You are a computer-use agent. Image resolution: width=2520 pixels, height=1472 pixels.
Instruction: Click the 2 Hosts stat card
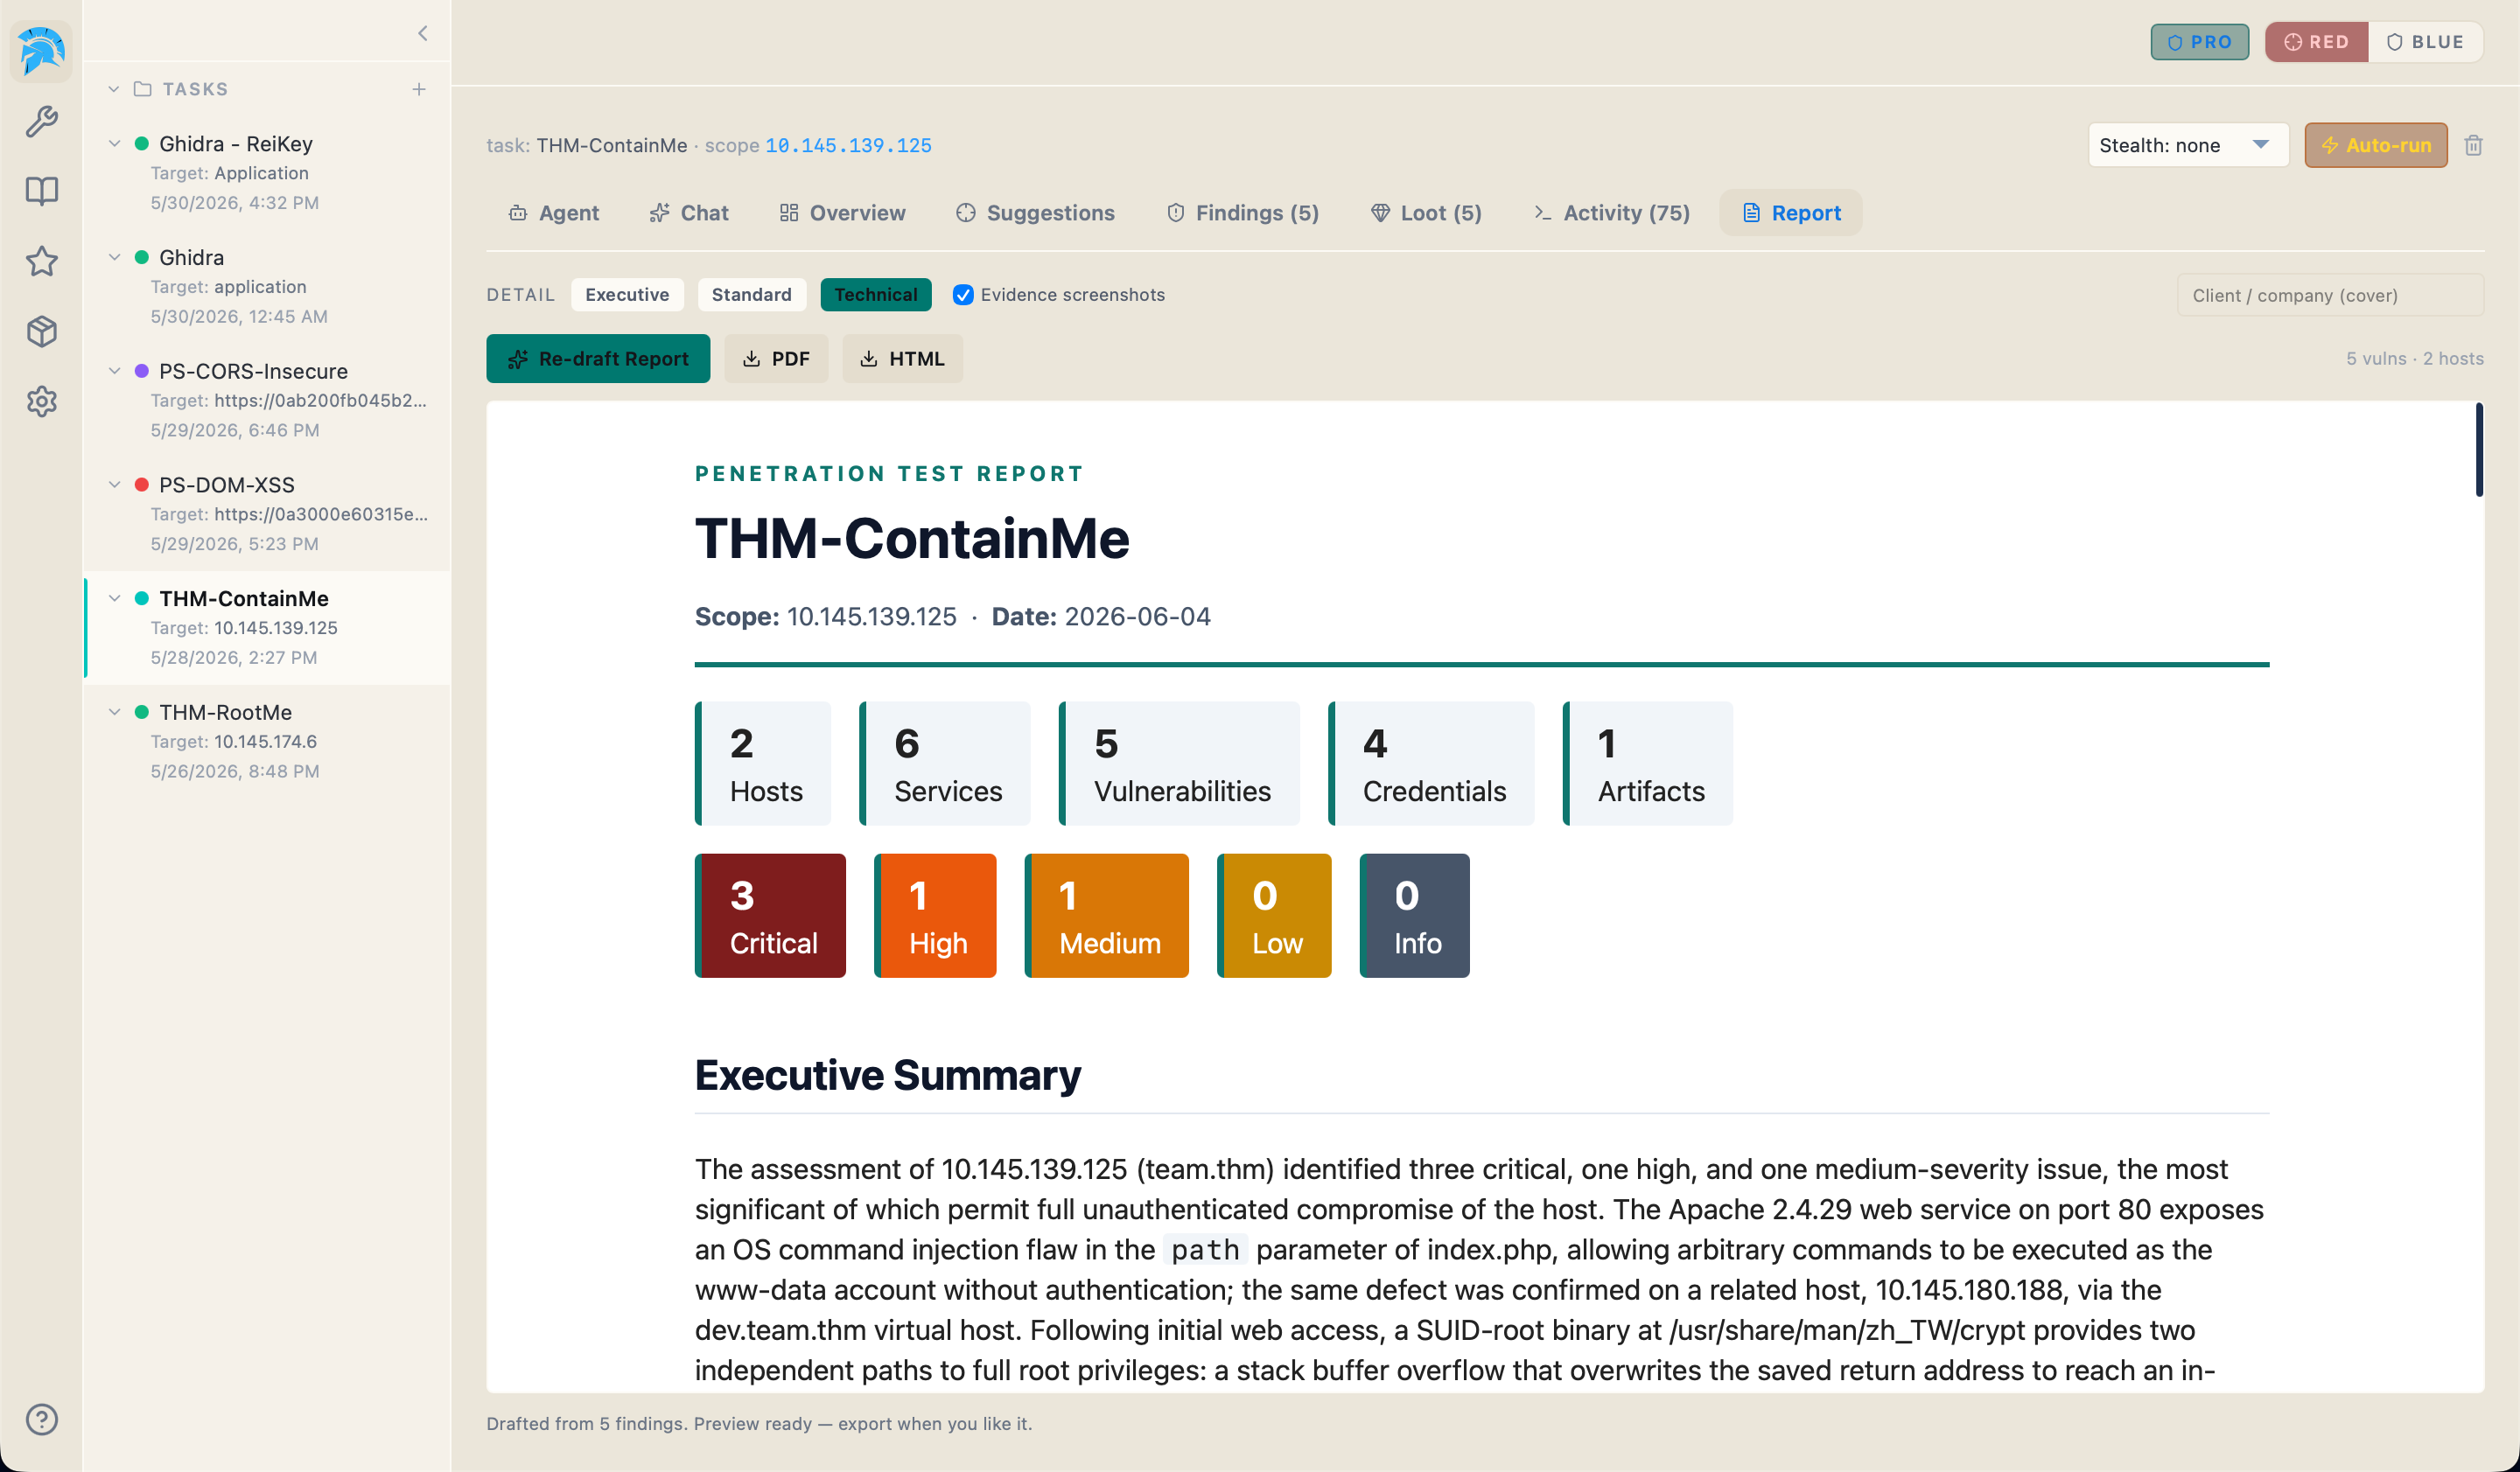762,764
